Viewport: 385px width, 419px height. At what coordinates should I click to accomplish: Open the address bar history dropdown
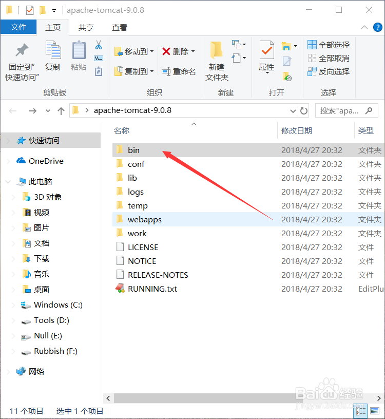pyautogui.click(x=293, y=111)
